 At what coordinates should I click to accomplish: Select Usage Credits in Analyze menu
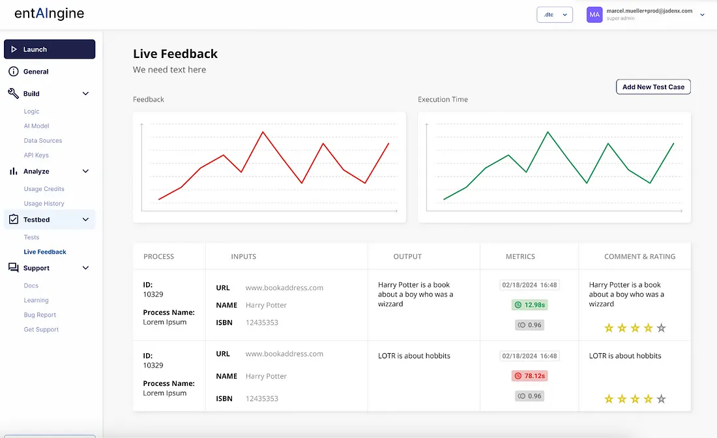(44, 188)
